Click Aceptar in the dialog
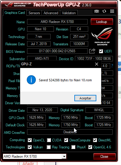The image size is (121, 165). coord(85,98)
